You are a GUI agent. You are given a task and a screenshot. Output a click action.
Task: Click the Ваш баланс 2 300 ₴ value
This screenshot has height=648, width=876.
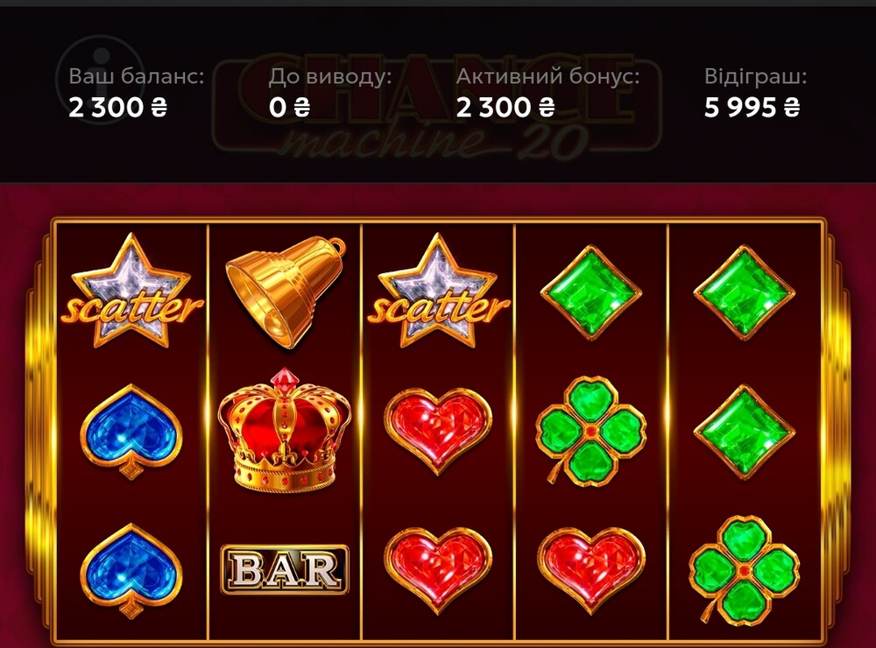point(118,107)
